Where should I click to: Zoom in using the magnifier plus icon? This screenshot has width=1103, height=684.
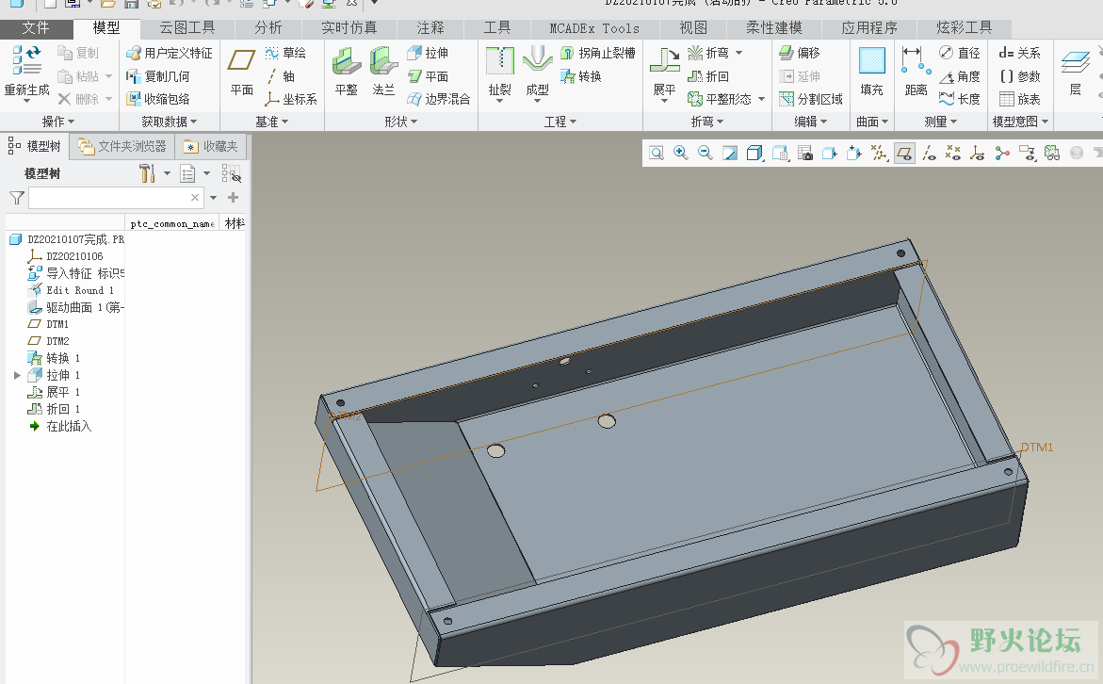click(680, 153)
